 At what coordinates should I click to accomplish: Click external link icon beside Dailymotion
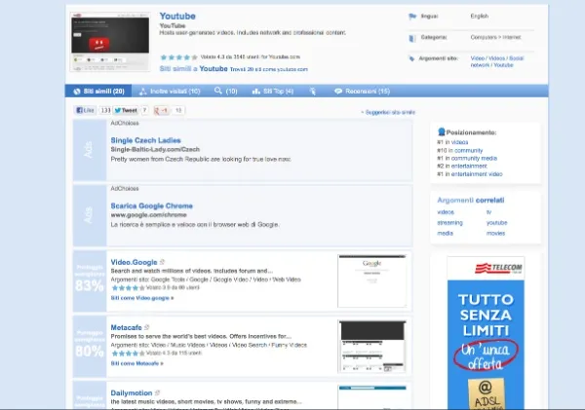coord(157,392)
